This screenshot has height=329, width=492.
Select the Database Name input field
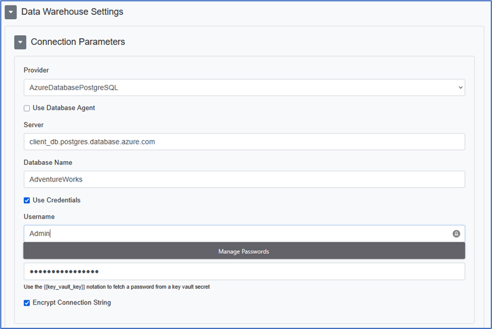coord(244,179)
